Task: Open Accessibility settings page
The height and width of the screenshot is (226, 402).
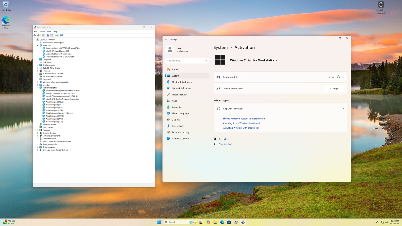Action: (187, 126)
